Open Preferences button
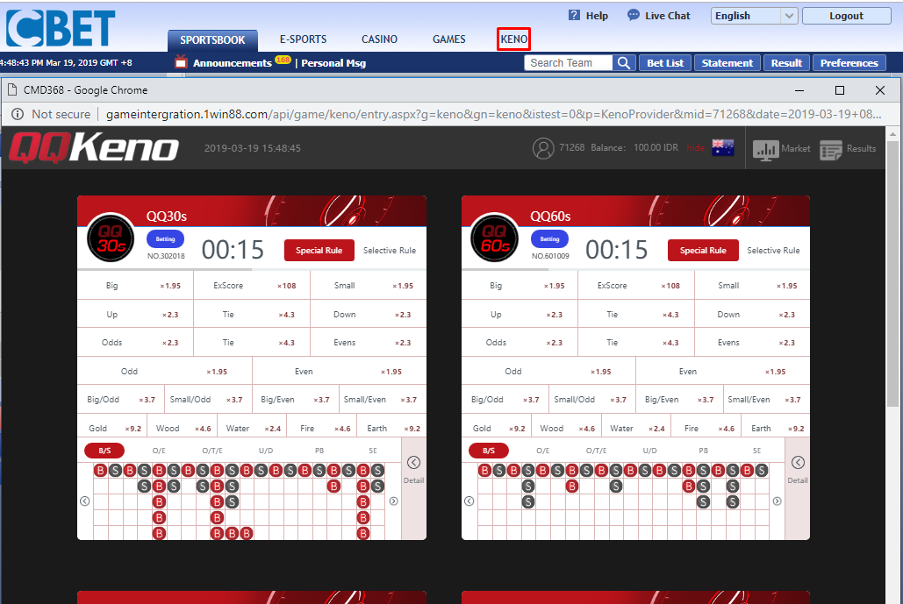This screenshot has height=604, width=903. [849, 63]
